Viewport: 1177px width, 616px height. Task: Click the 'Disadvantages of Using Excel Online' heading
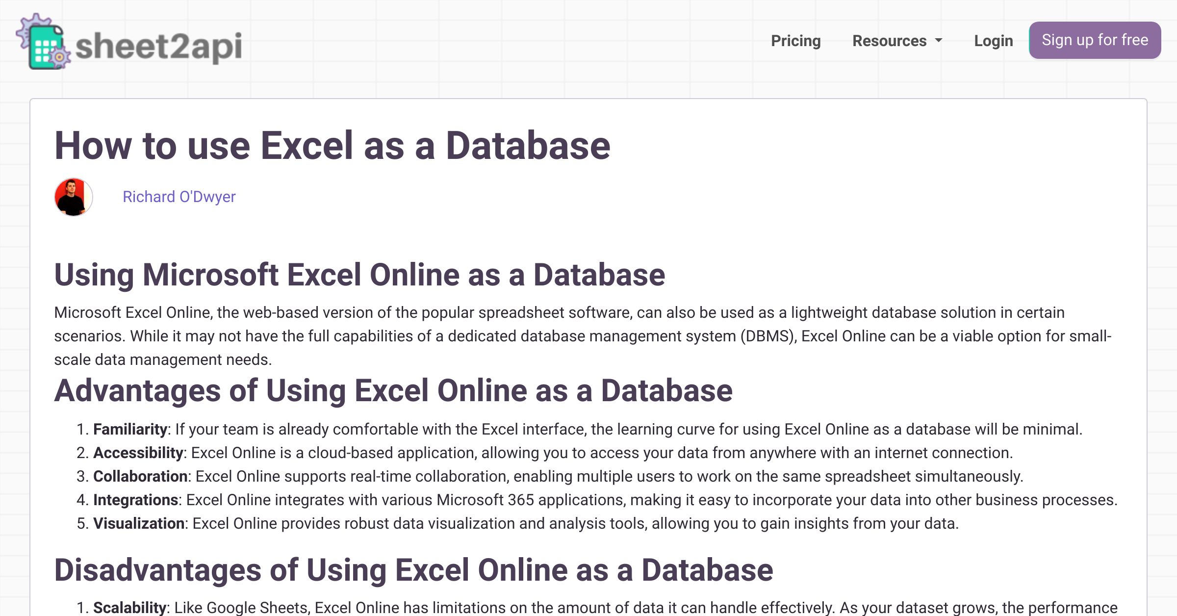413,570
